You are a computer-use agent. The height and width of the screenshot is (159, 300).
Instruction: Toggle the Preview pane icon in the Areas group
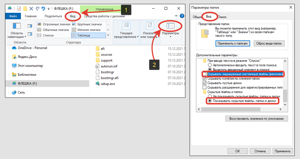pos(30,26)
